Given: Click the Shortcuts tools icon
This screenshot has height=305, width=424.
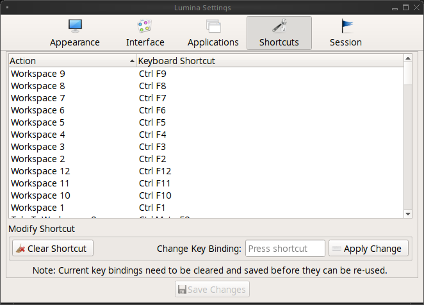Looking at the screenshot, I should click(279, 26).
